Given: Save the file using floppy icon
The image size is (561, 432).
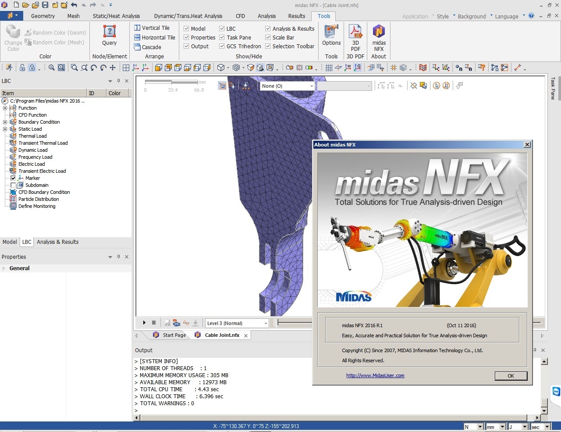Looking at the screenshot, I should tap(45, 5).
